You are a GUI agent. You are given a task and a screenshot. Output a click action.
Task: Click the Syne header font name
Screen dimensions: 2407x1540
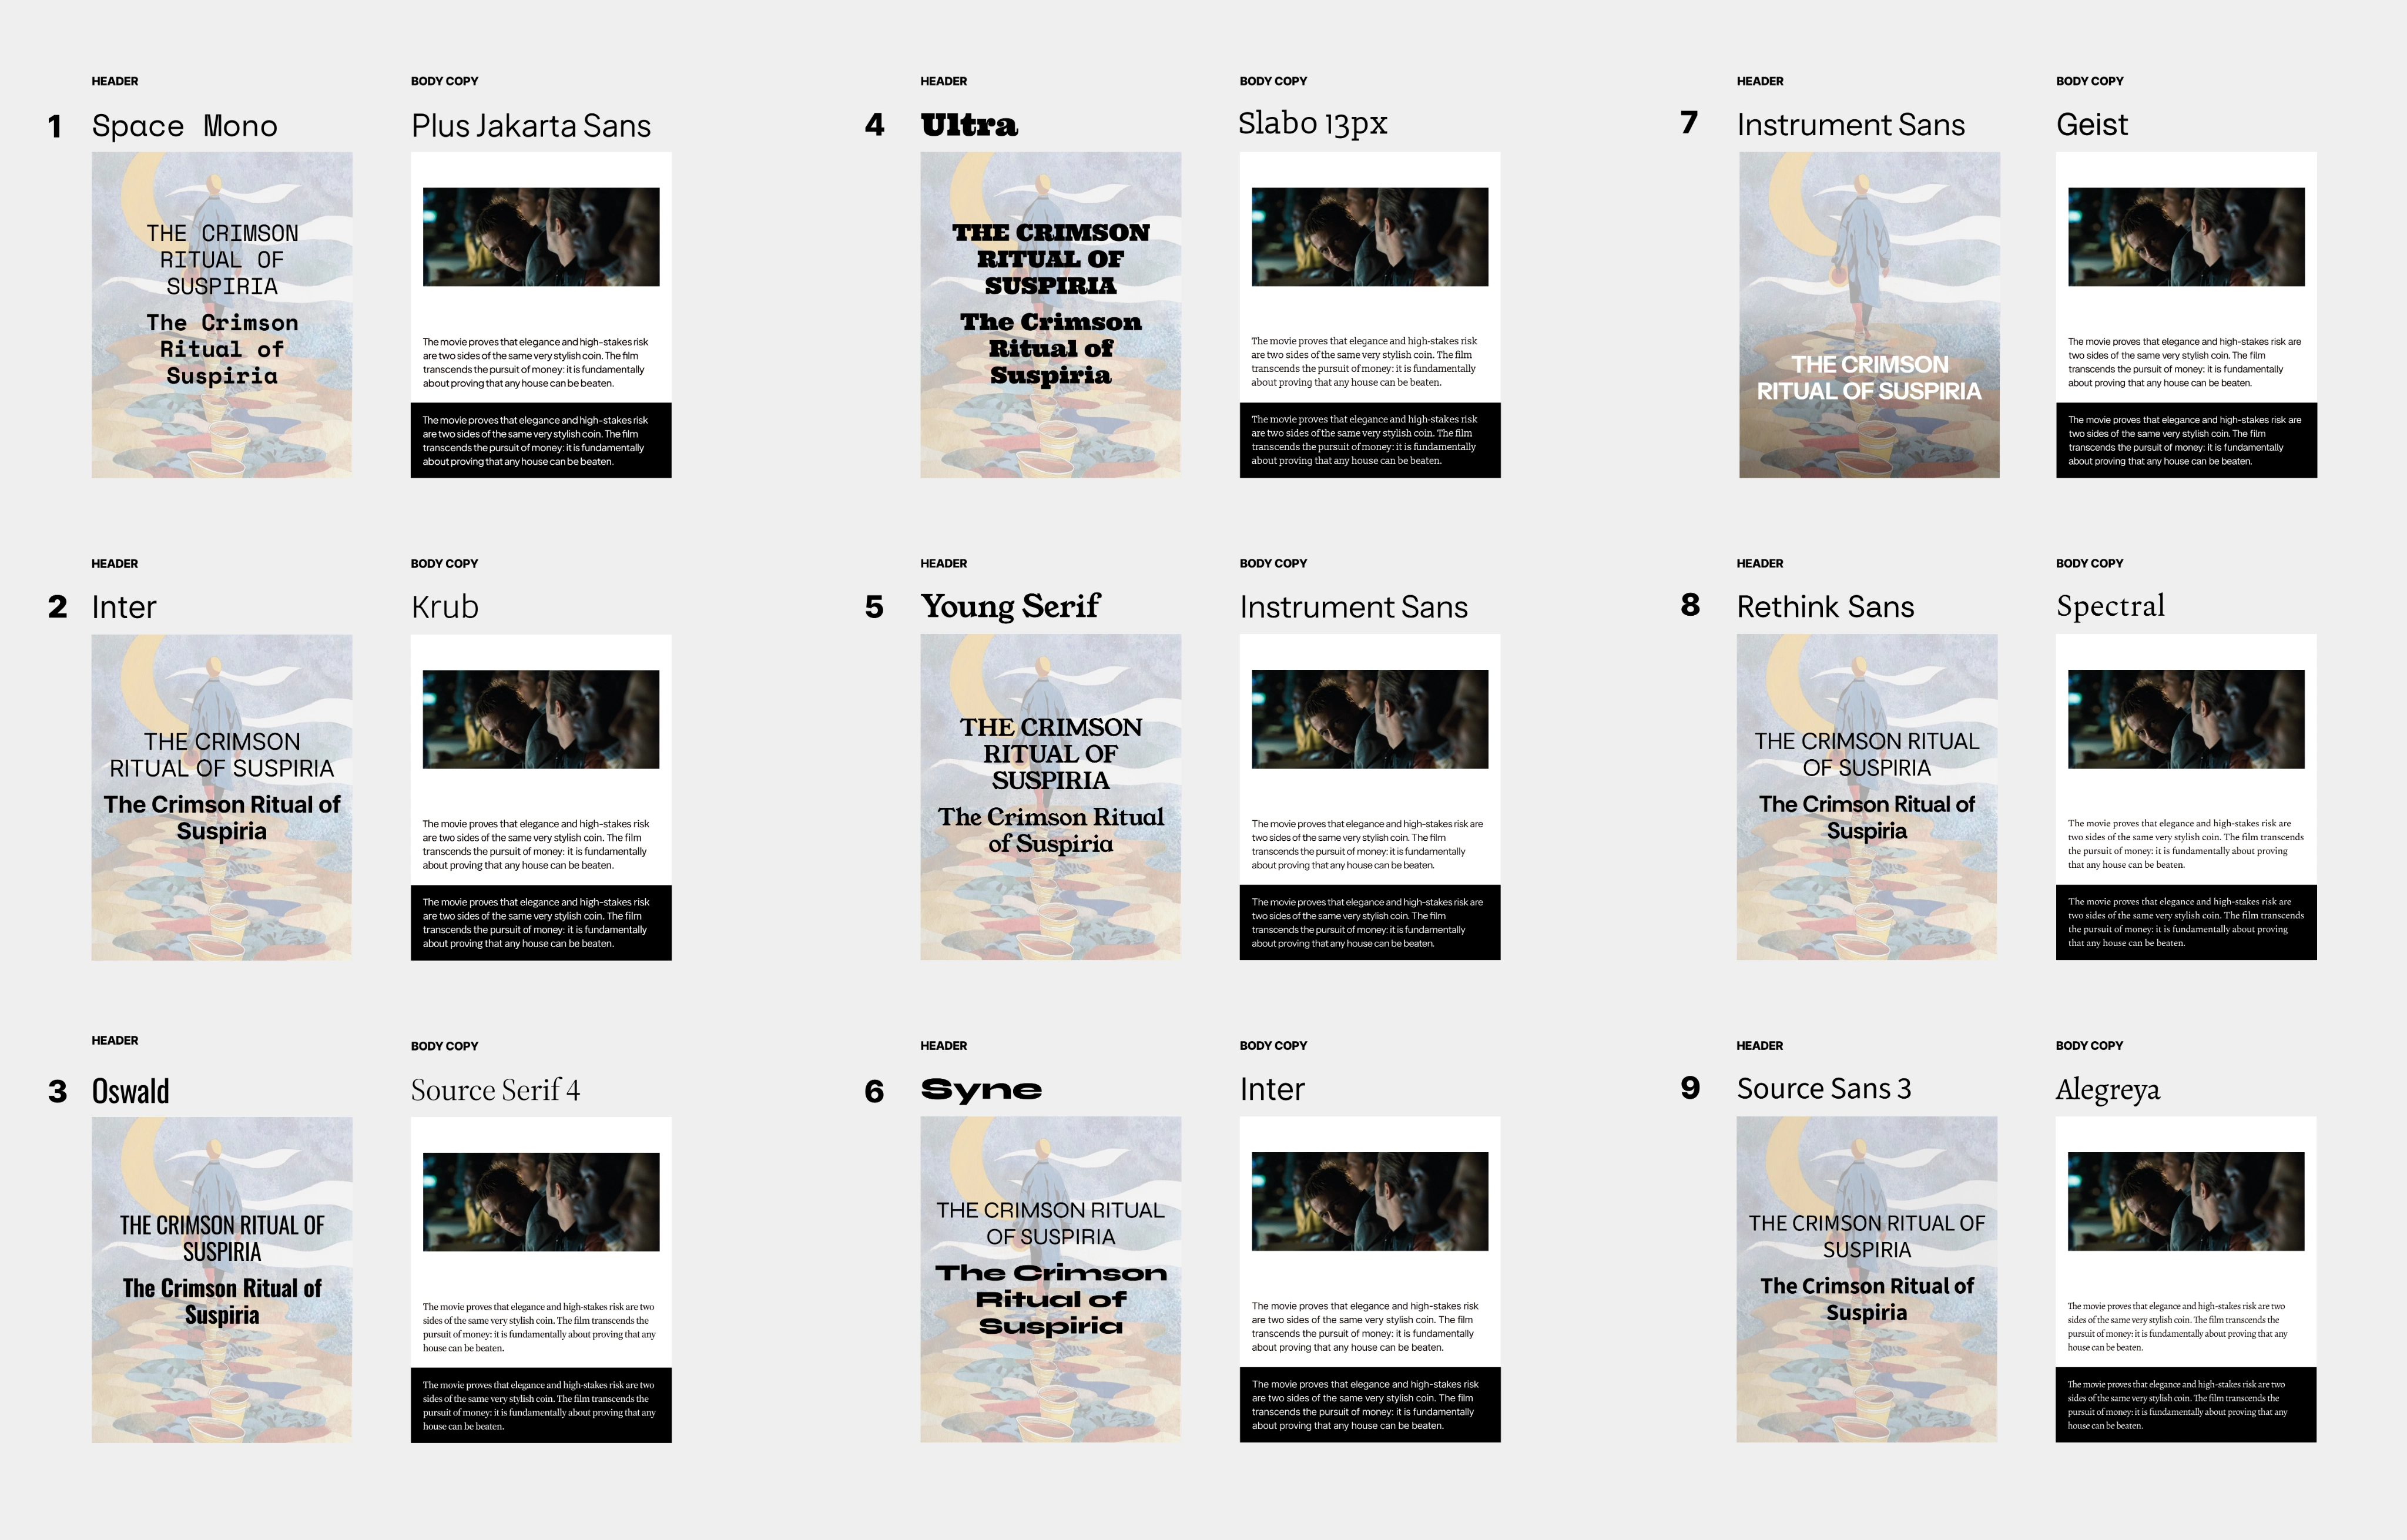point(981,1090)
